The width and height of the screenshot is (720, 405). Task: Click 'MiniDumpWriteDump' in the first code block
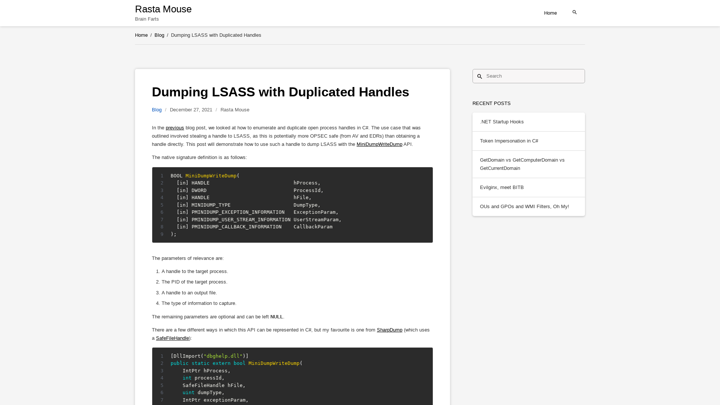click(x=211, y=176)
